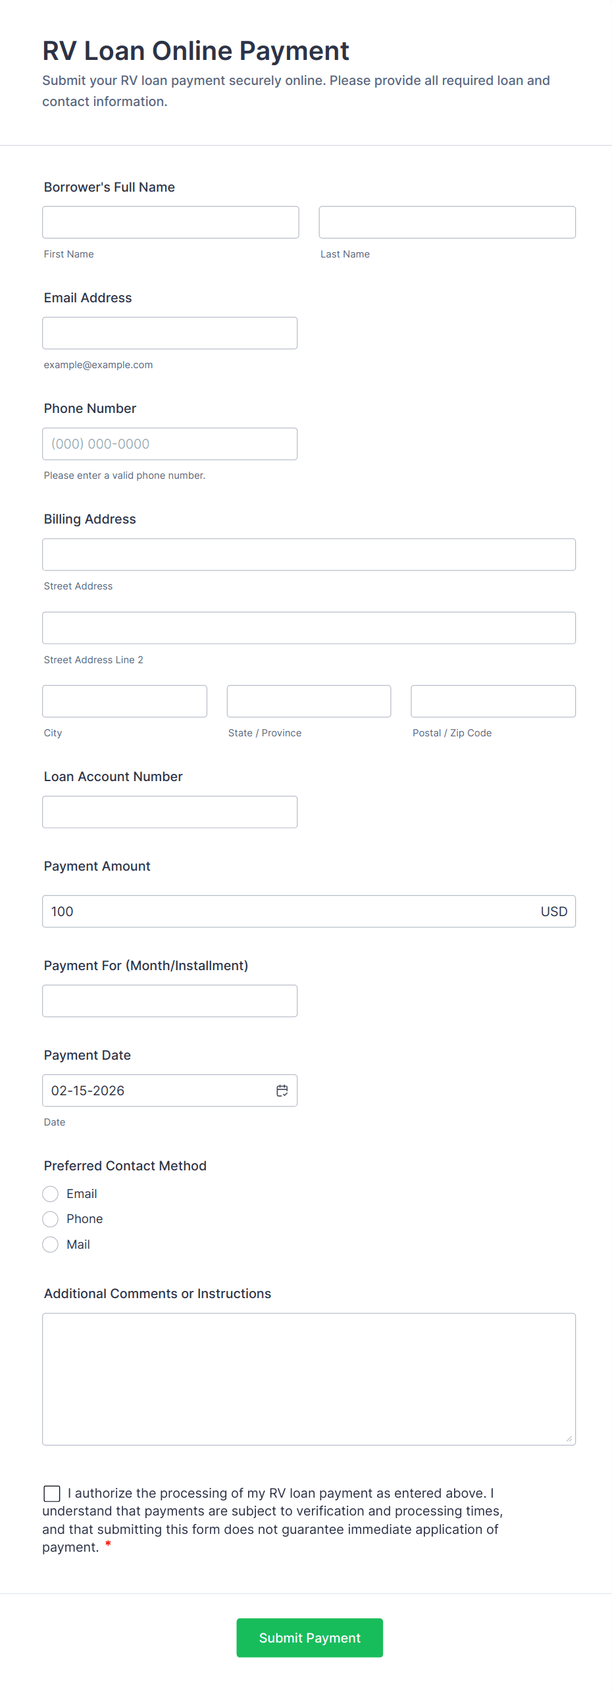Screen dimensions: 612x1690
Task: Choose Phone as preferred contact method
Action: [x=51, y=1219]
